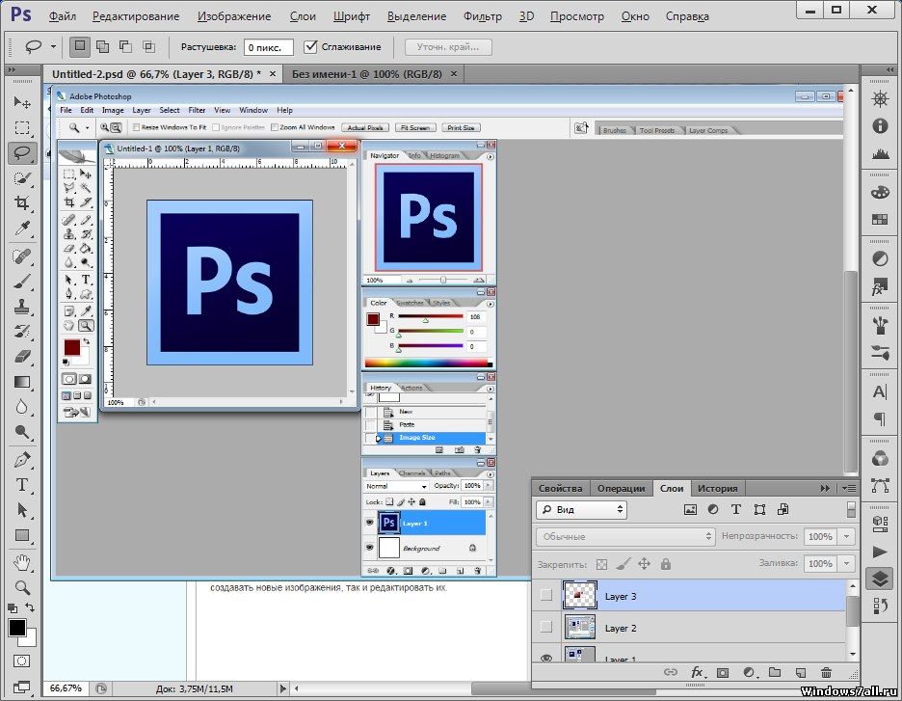902x701 pixels.
Task: Click Add layer mask icon
Action: (723, 672)
